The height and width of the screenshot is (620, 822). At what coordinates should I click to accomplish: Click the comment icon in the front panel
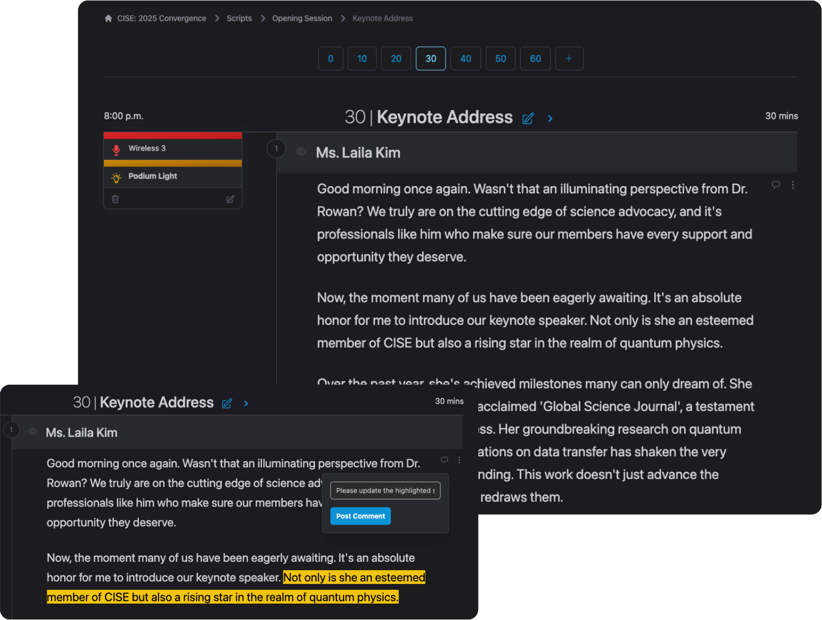(444, 460)
